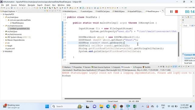
Task: Expand the MobileUI project node
Action: tap(1, 51)
